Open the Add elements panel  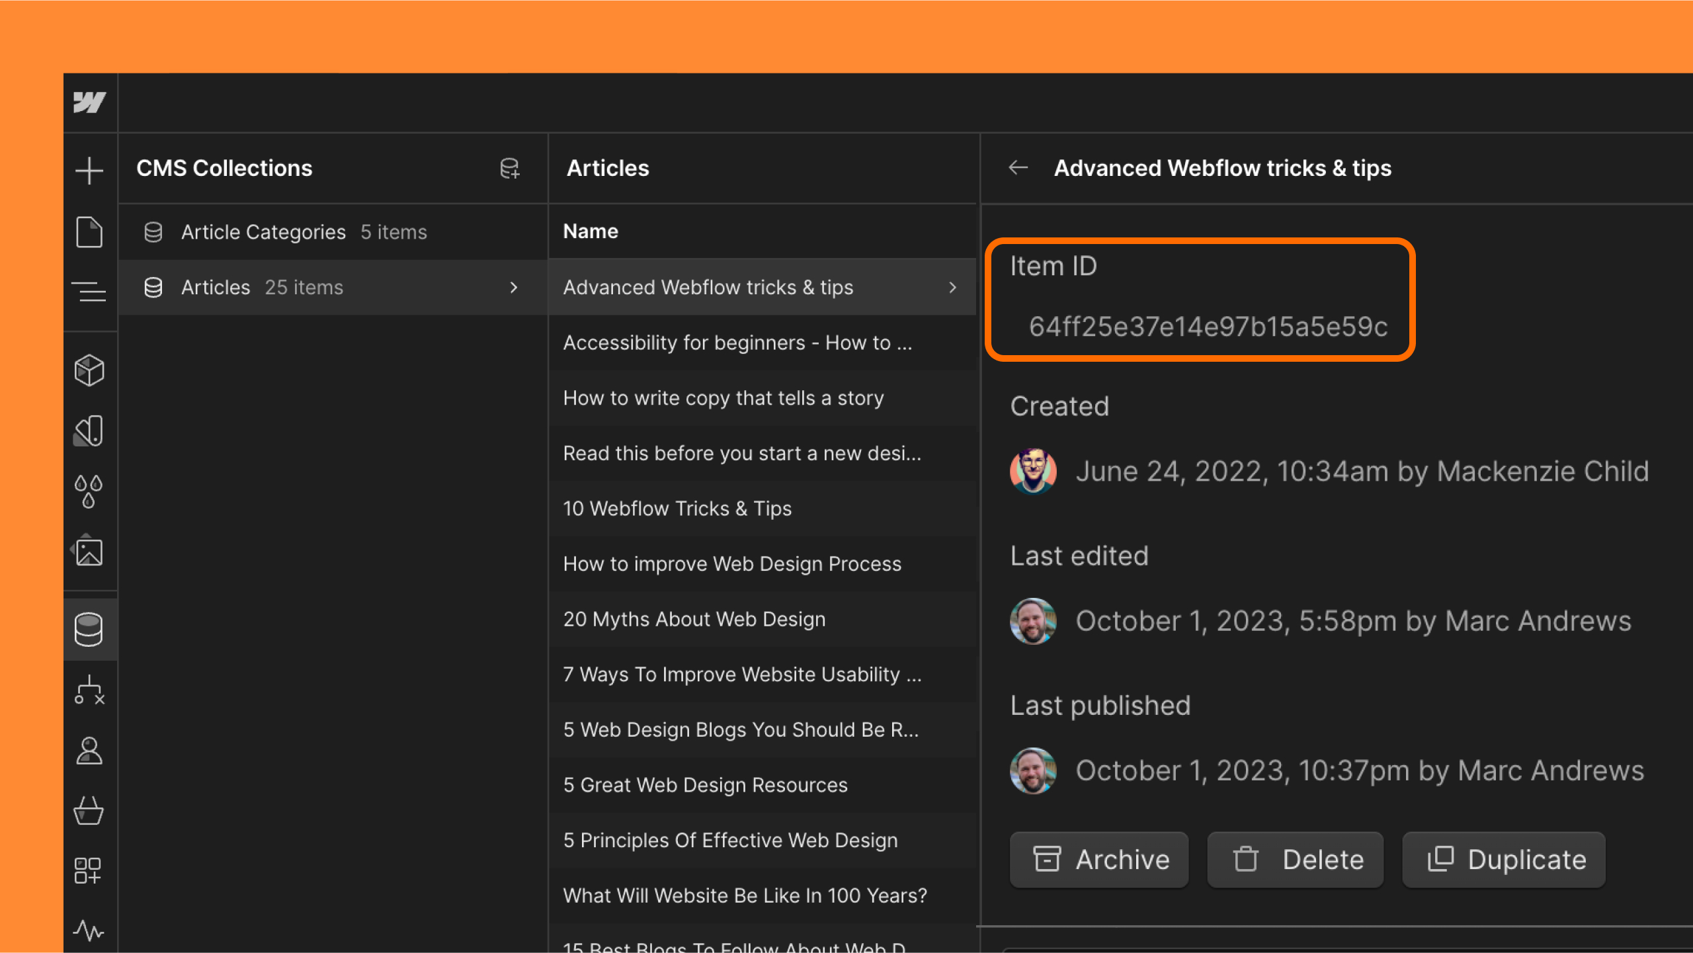(x=89, y=171)
